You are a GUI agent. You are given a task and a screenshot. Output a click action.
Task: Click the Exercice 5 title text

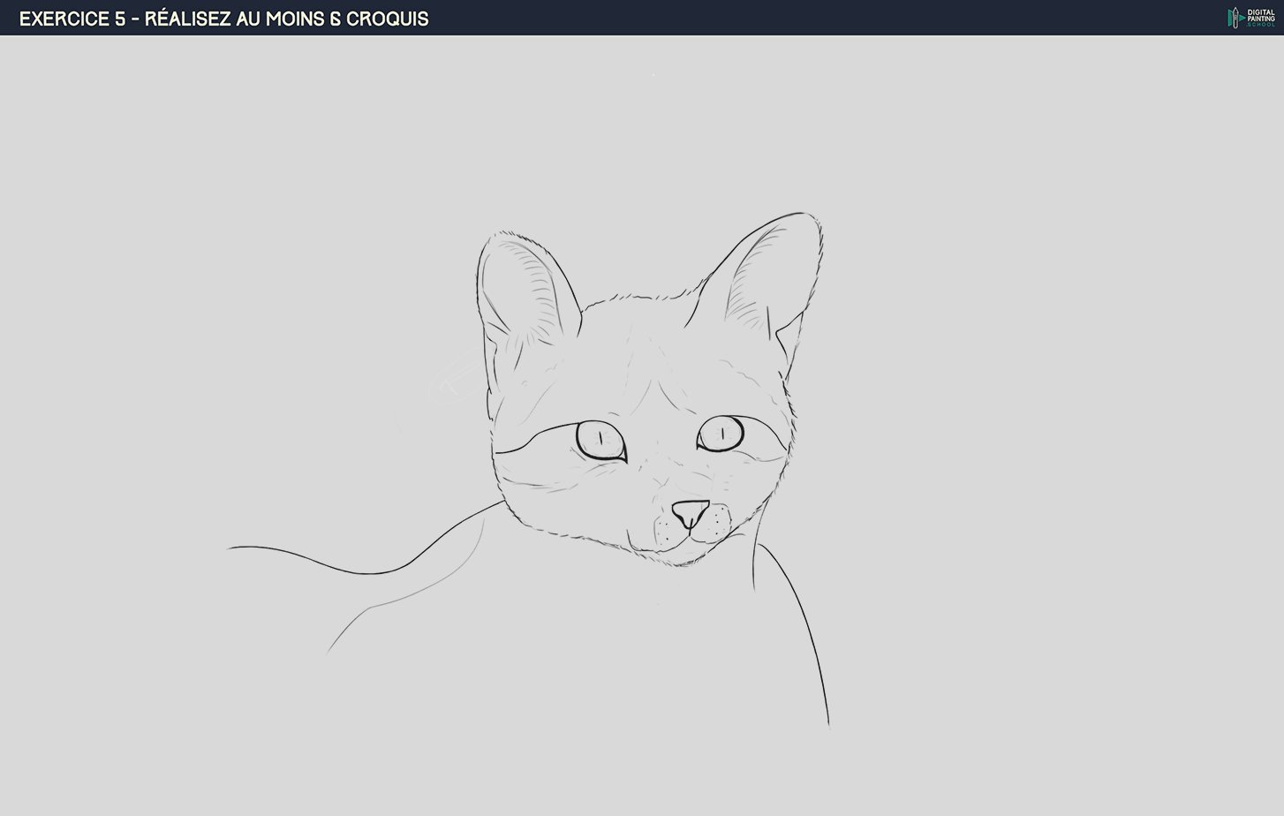223,19
